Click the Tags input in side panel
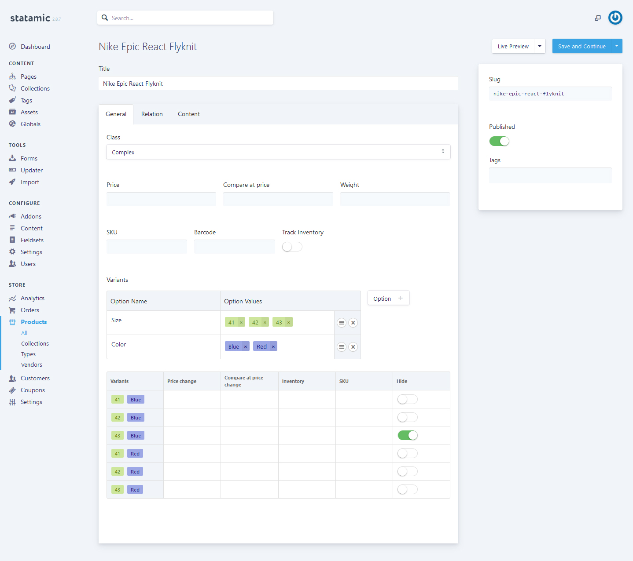633x561 pixels. (x=550, y=175)
